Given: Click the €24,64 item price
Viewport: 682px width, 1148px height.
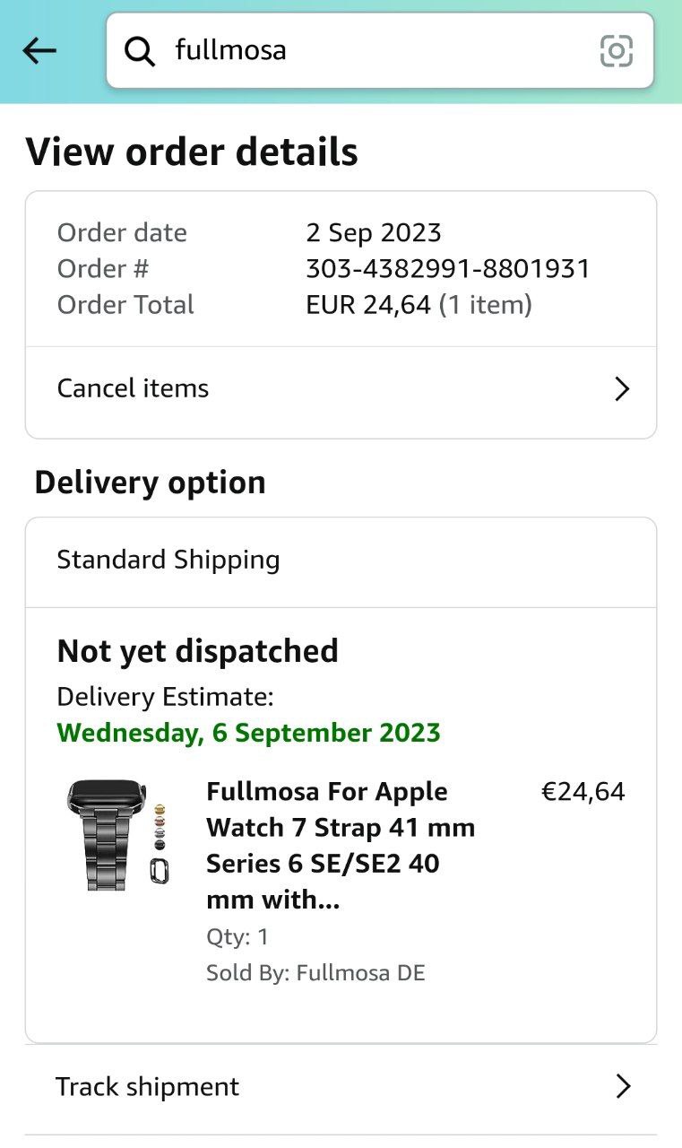Looking at the screenshot, I should 583,792.
